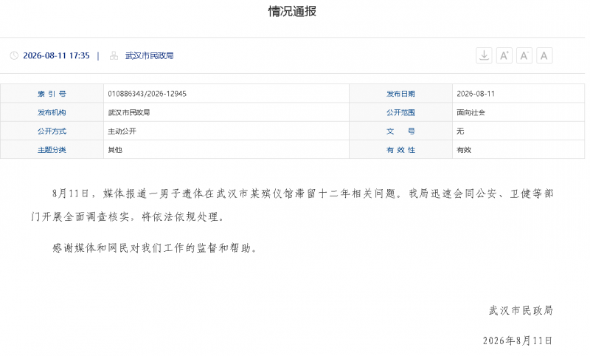
Task: Click the 发布机构 label cell
Action: (52, 112)
